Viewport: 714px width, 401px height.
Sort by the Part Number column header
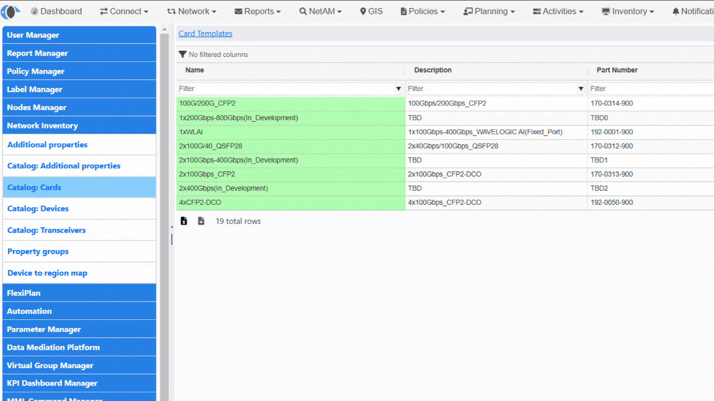click(617, 70)
